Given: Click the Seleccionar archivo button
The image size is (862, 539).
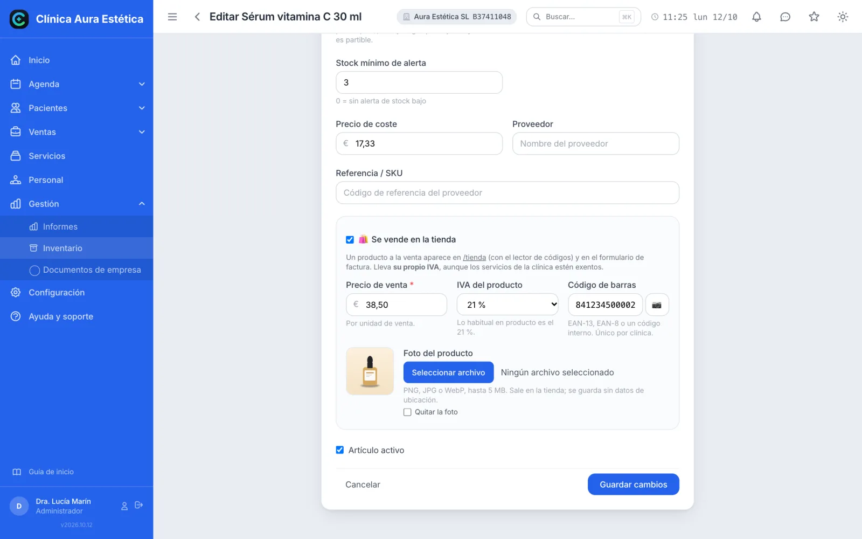Looking at the screenshot, I should coord(449,372).
